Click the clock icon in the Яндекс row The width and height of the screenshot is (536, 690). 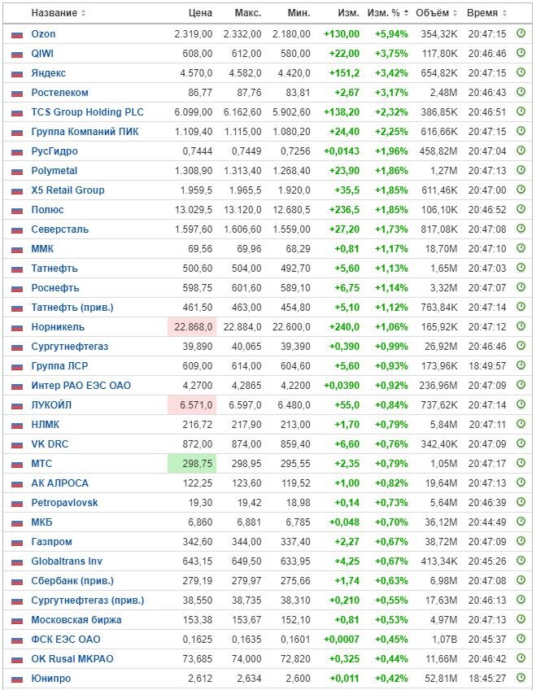click(x=521, y=72)
